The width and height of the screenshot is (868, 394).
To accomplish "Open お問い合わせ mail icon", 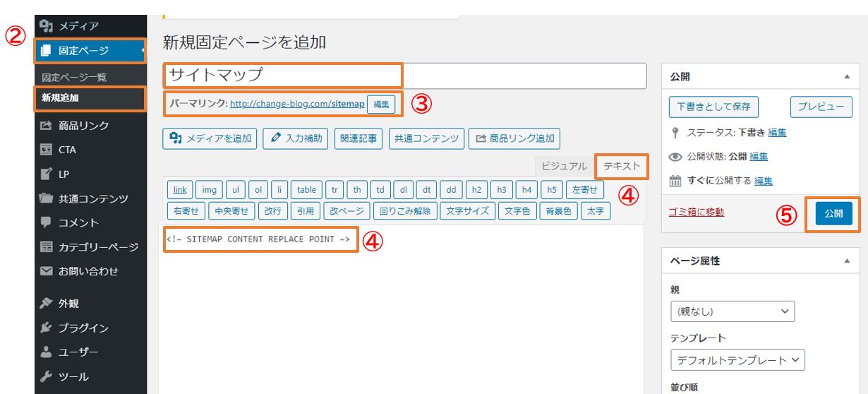I will click(x=47, y=271).
